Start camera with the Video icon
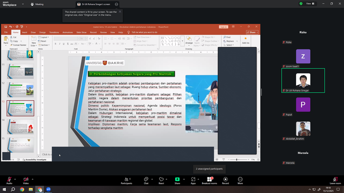The width and height of the screenshot is (344, 193). pos(26,179)
